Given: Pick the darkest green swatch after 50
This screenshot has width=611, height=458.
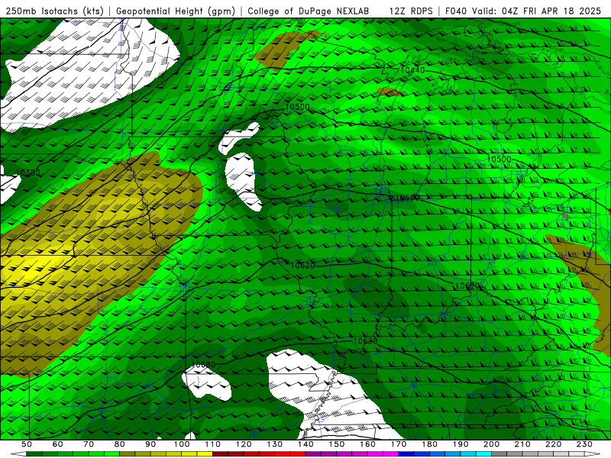Looking at the screenshot, I should point(34,454).
